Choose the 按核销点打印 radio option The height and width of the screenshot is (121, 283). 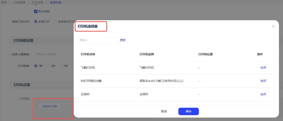[x=55, y=22]
